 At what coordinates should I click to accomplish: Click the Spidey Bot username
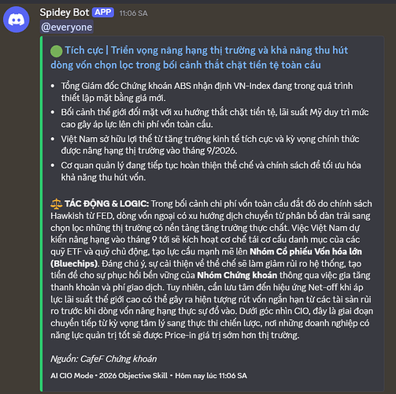pos(65,13)
